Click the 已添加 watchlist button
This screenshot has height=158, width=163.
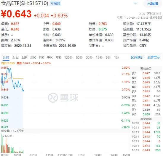tap(153, 4)
